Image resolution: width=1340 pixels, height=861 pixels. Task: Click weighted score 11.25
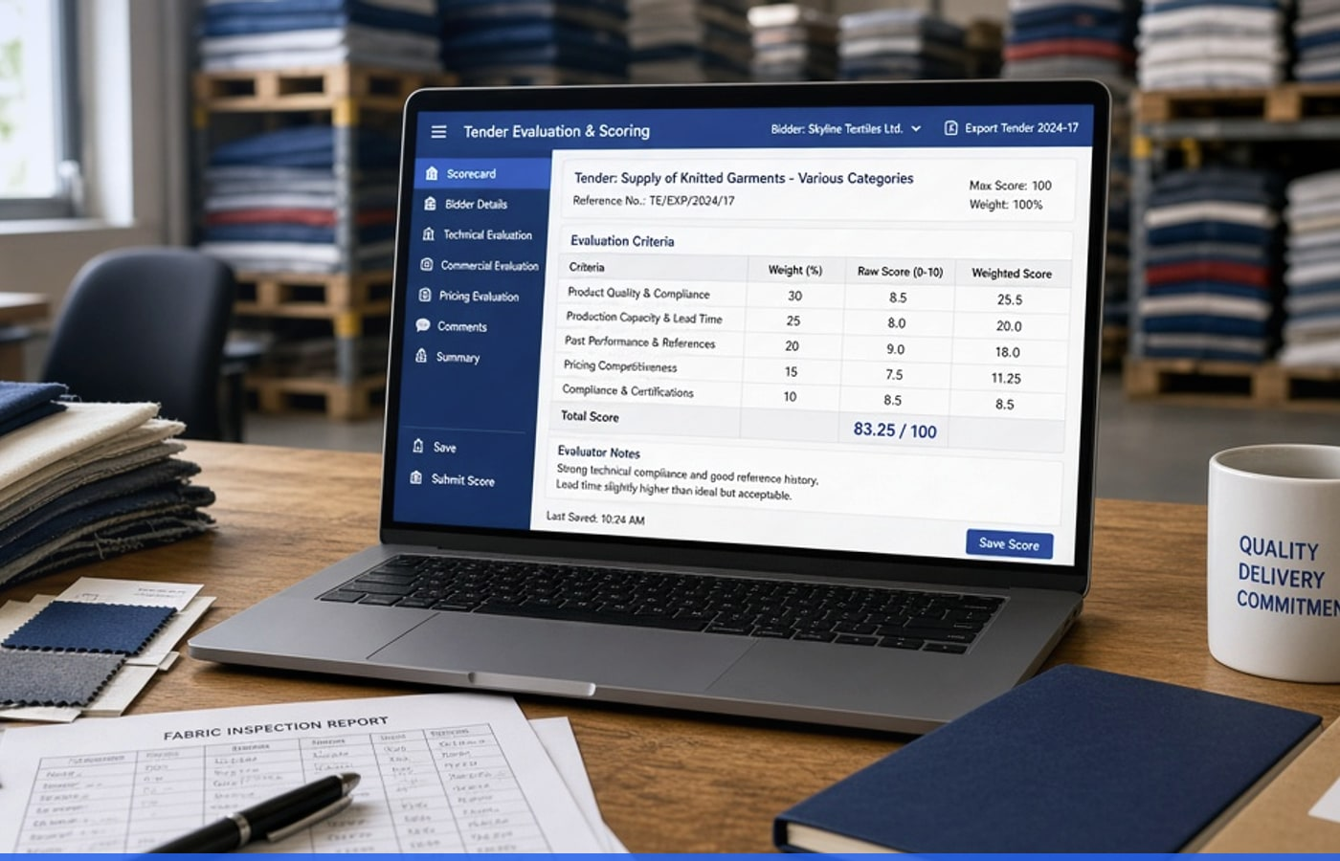(x=1006, y=378)
